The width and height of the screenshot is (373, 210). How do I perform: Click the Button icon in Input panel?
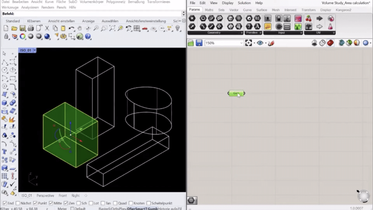[279, 27]
